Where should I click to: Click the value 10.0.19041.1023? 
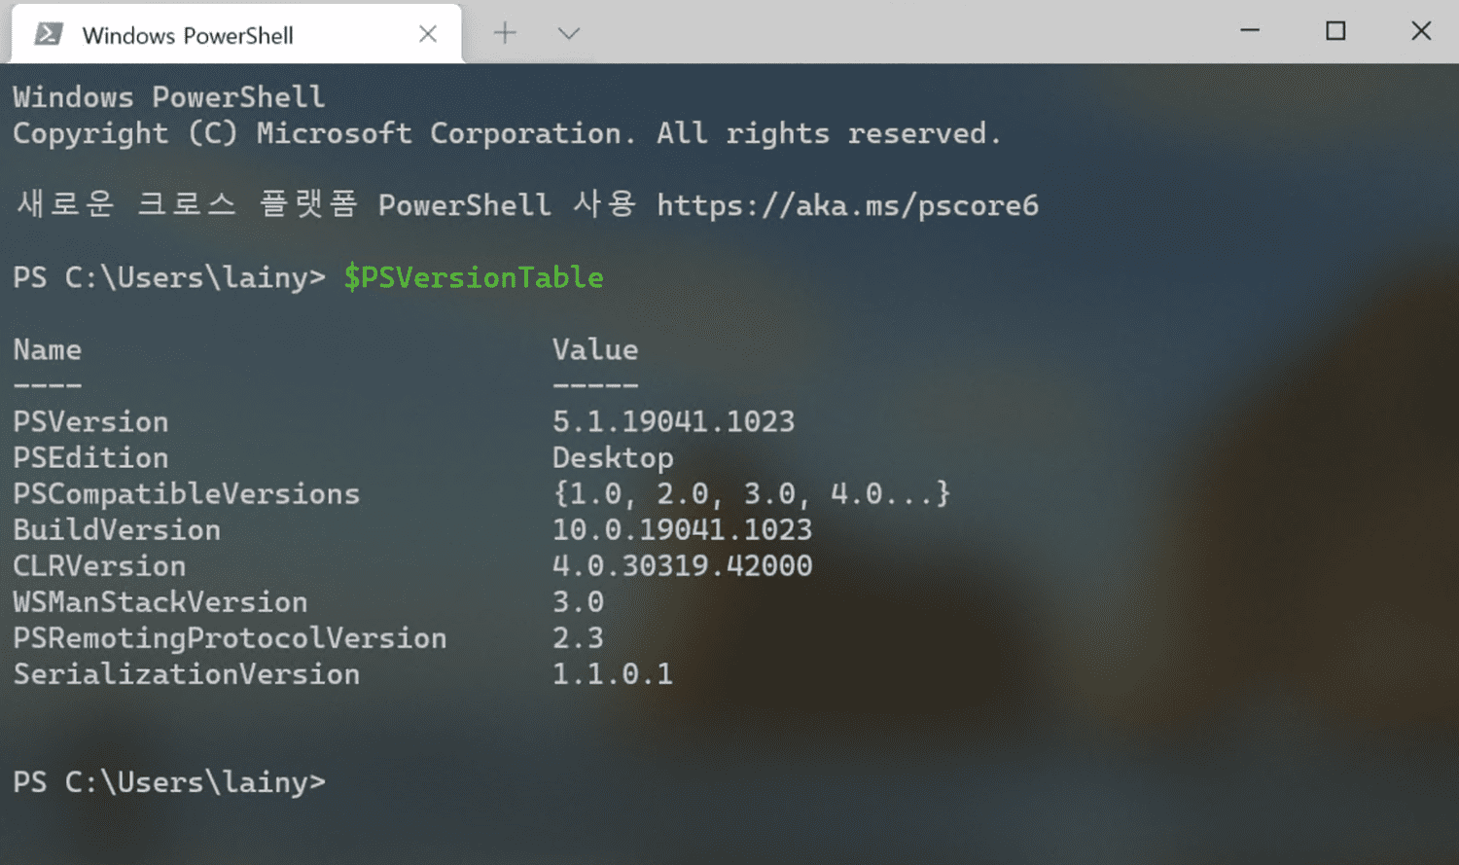(x=682, y=529)
